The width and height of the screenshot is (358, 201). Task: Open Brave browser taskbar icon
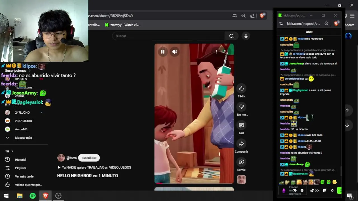(45, 196)
